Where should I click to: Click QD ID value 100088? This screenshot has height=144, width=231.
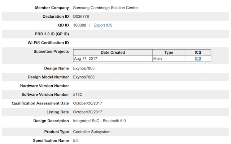[x=79, y=25]
